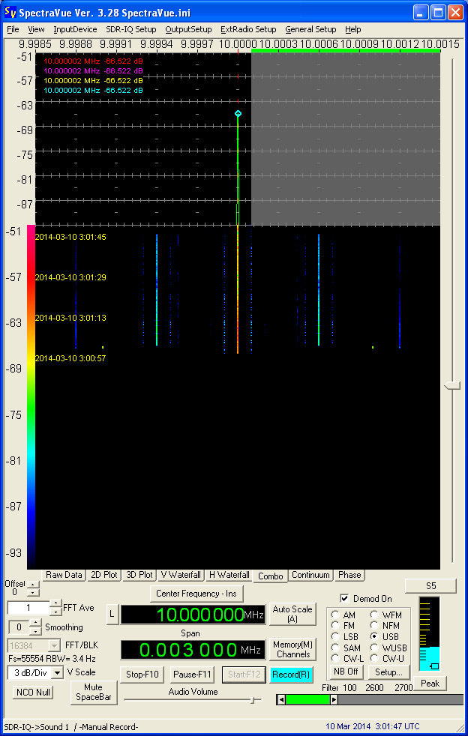Screen dimensions: 468x736
Task: Select SAM demodulation mode
Action: (x=336, y=648)
